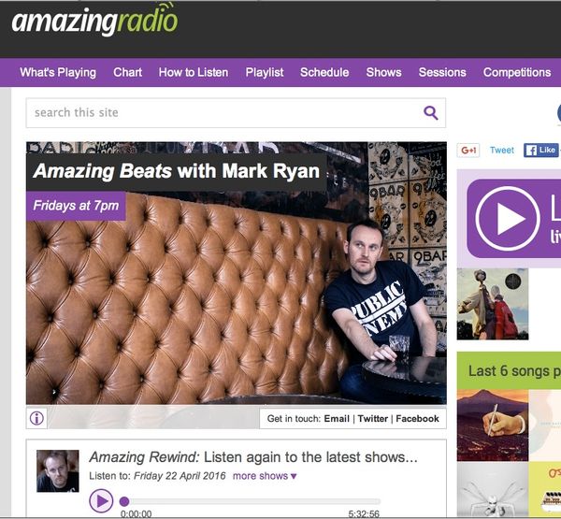Click the white insect song artwork thumbnail
The width and height of the screenshot is (561, 519).
pyautogui.click(x=493, y=489)
